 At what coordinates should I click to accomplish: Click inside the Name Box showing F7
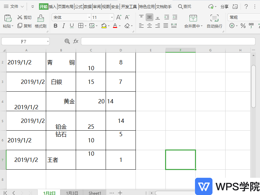pyautogui.click(x=23, y=41)
